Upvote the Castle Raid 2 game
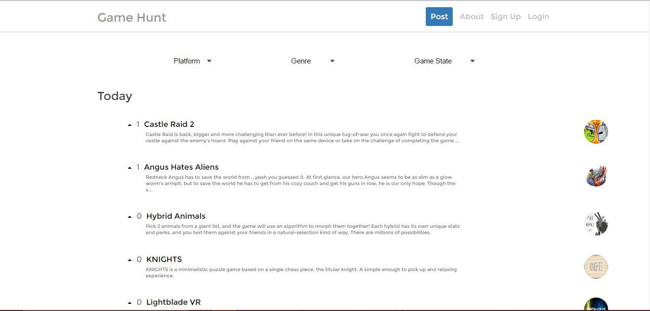This screenshot has height=311, width=650. pyautogui.click(x=130, y=124)
